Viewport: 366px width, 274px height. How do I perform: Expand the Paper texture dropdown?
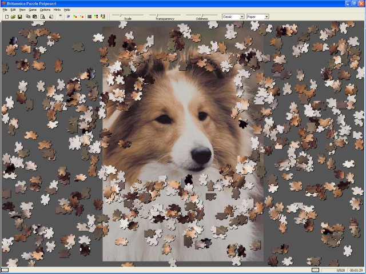(266, 17)
